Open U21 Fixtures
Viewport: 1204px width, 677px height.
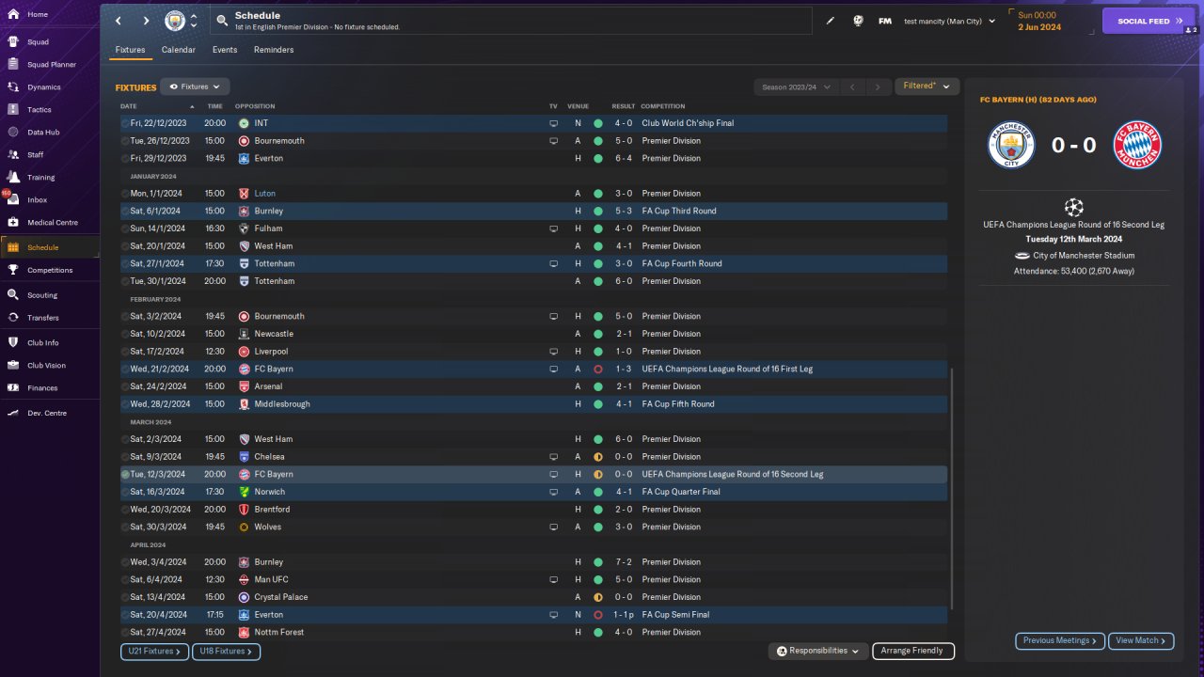tap(154, 651)
